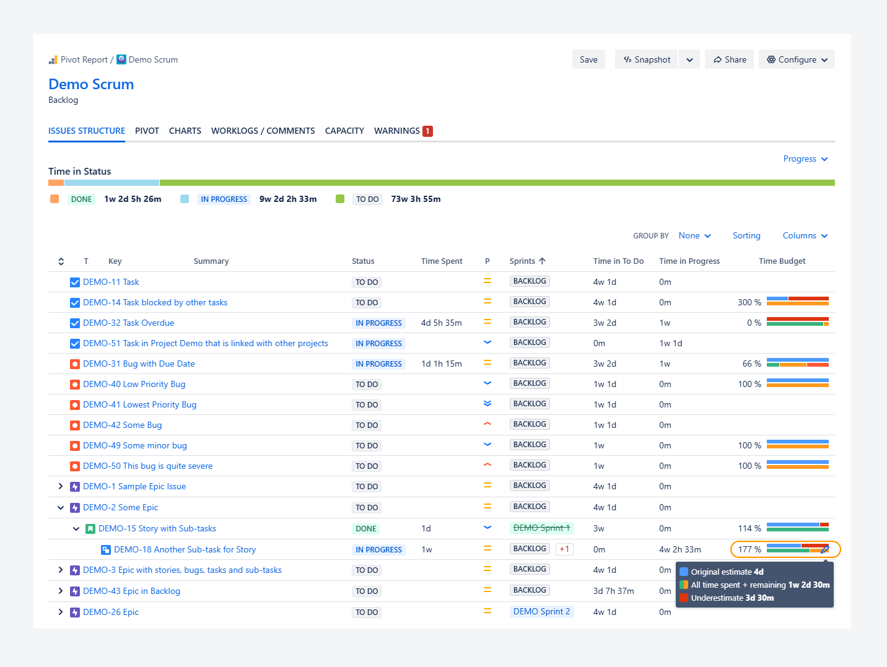Click the sort arrow next to Sprints header
Screen dimensions: 887x667
pos(542,261)
